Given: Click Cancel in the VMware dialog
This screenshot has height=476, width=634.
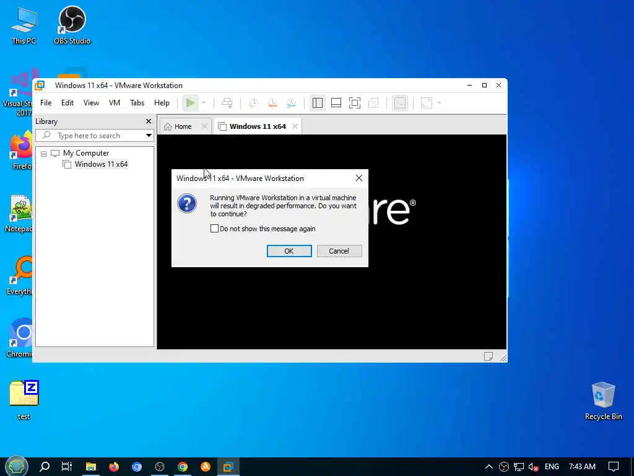Looking at the screenshot, I should click(339, 251).
